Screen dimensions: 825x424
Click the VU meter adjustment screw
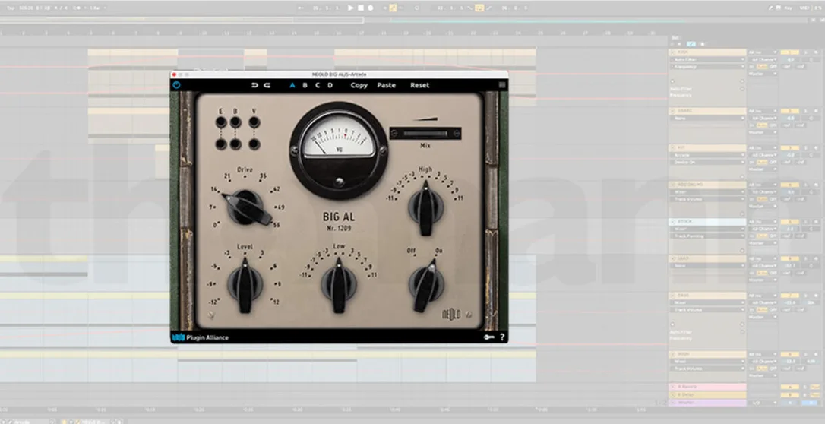pyautogui.click(x=340, y=182)
